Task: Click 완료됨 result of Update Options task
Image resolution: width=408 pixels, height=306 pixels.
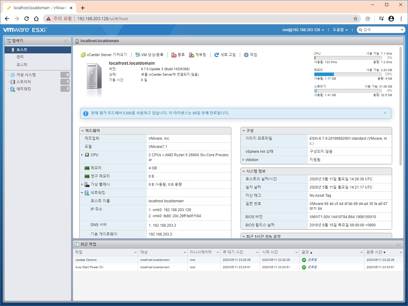Action: 312,260
